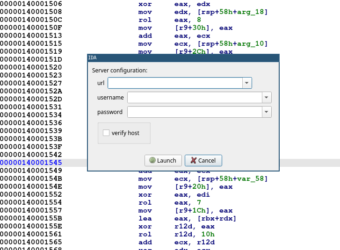Click the Launch button

point(163,161)
